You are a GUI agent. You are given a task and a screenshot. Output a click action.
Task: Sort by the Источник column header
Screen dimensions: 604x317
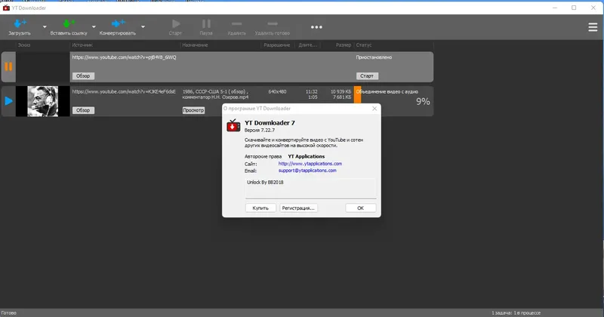pos(82,45)
